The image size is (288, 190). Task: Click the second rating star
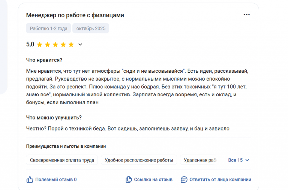click(x=48, y=45)
